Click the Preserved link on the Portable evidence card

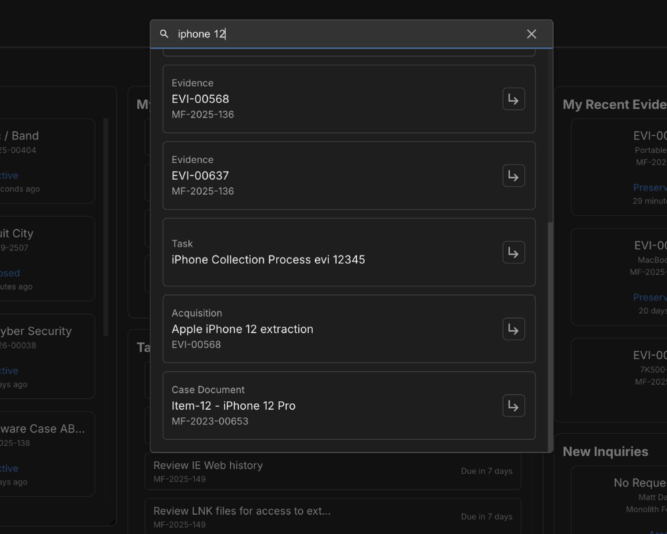[650, 188]
